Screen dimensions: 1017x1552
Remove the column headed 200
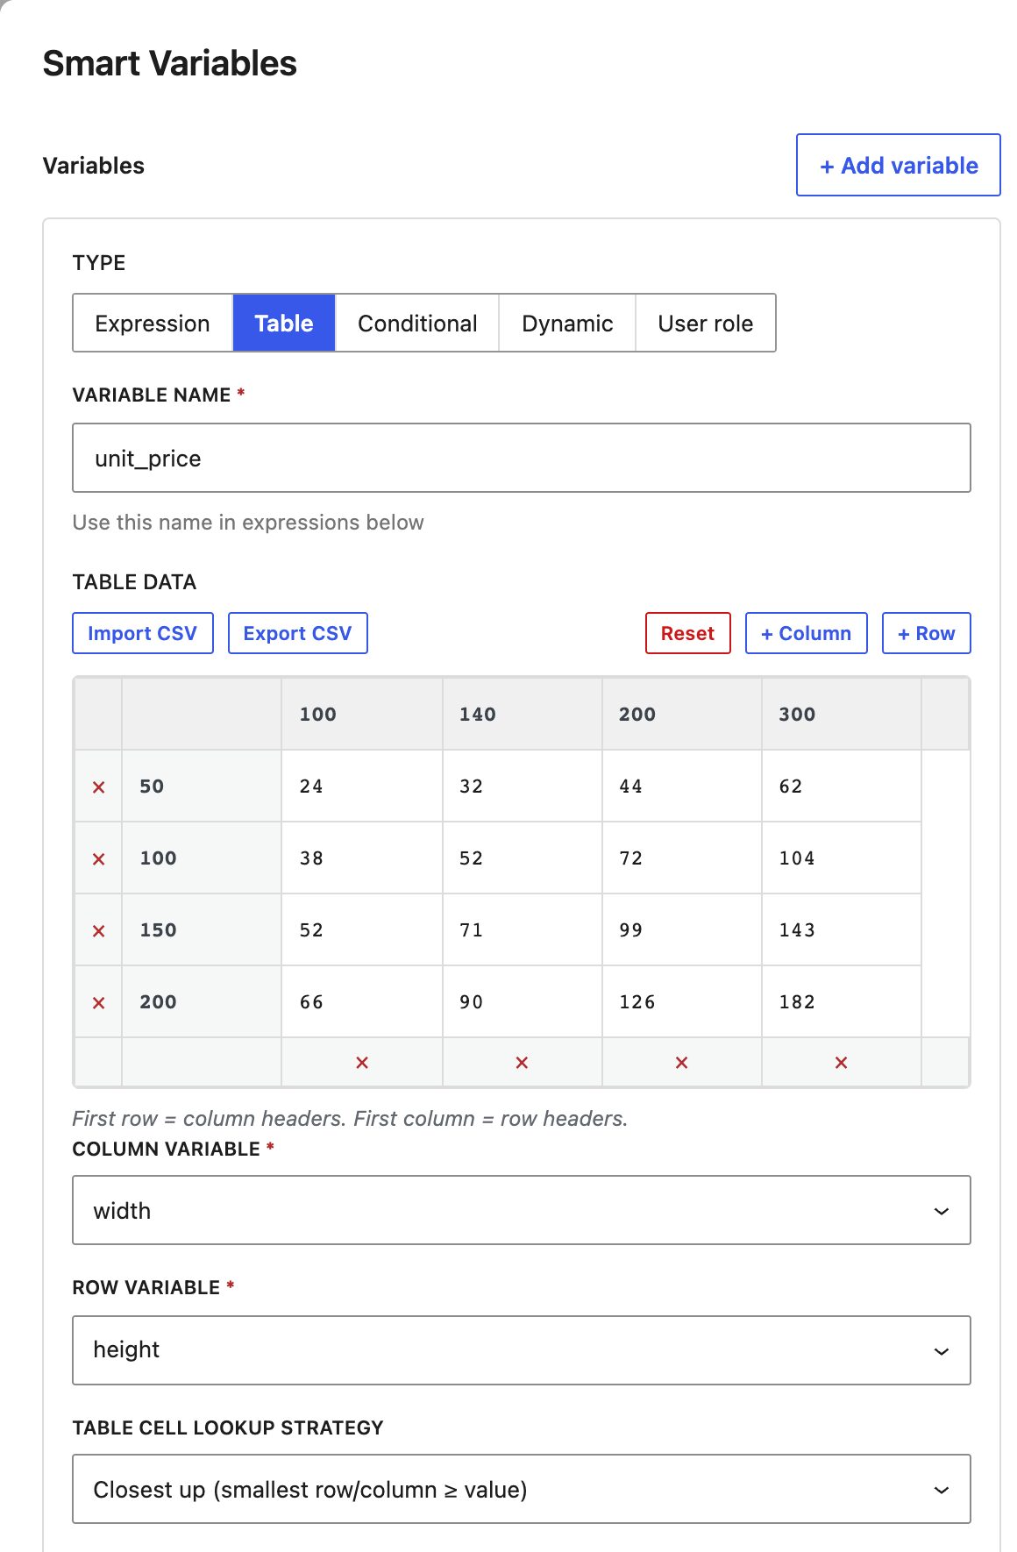coord(681,1062)
